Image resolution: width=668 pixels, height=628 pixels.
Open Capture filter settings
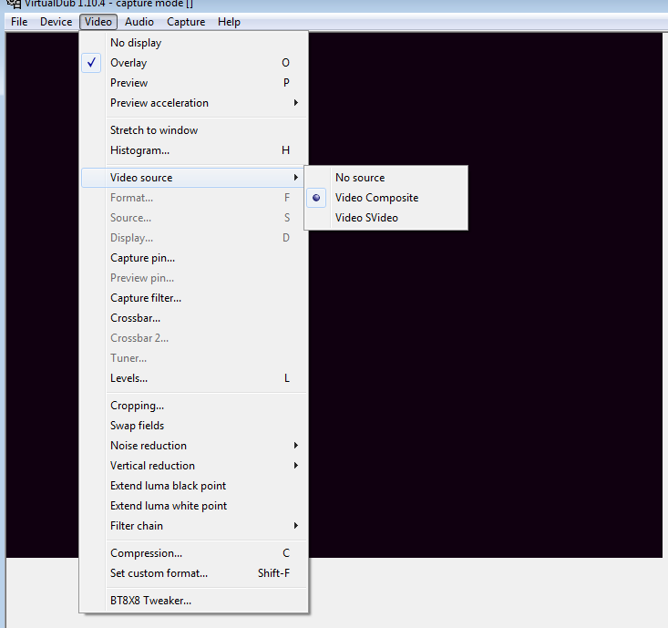tap(194, 298)
